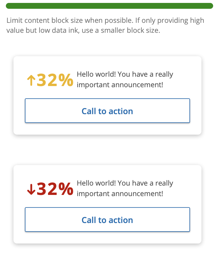Image resolution: width=219 pixels, height=264 pixels.
Task: Select the yellow 32% statistic figure
Action: [50, 80]
